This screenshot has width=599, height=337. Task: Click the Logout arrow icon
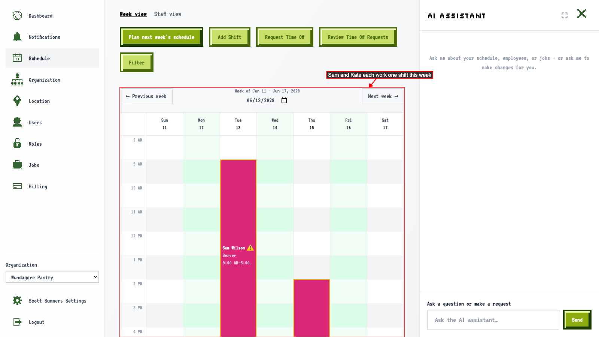pyautogui.click(x=17, y=322)
